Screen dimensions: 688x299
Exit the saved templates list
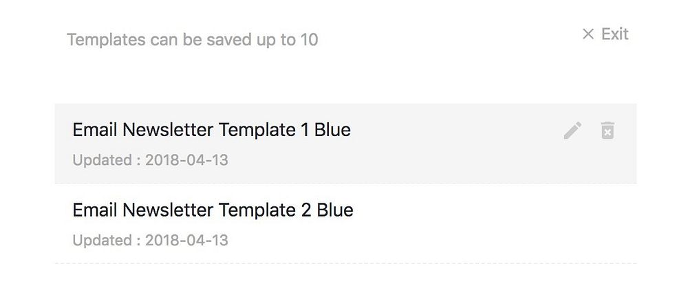pos(605,34)
